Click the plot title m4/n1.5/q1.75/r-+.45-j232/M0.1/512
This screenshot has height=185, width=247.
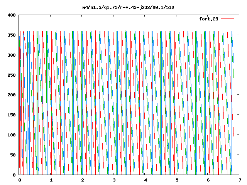(129, 7)
